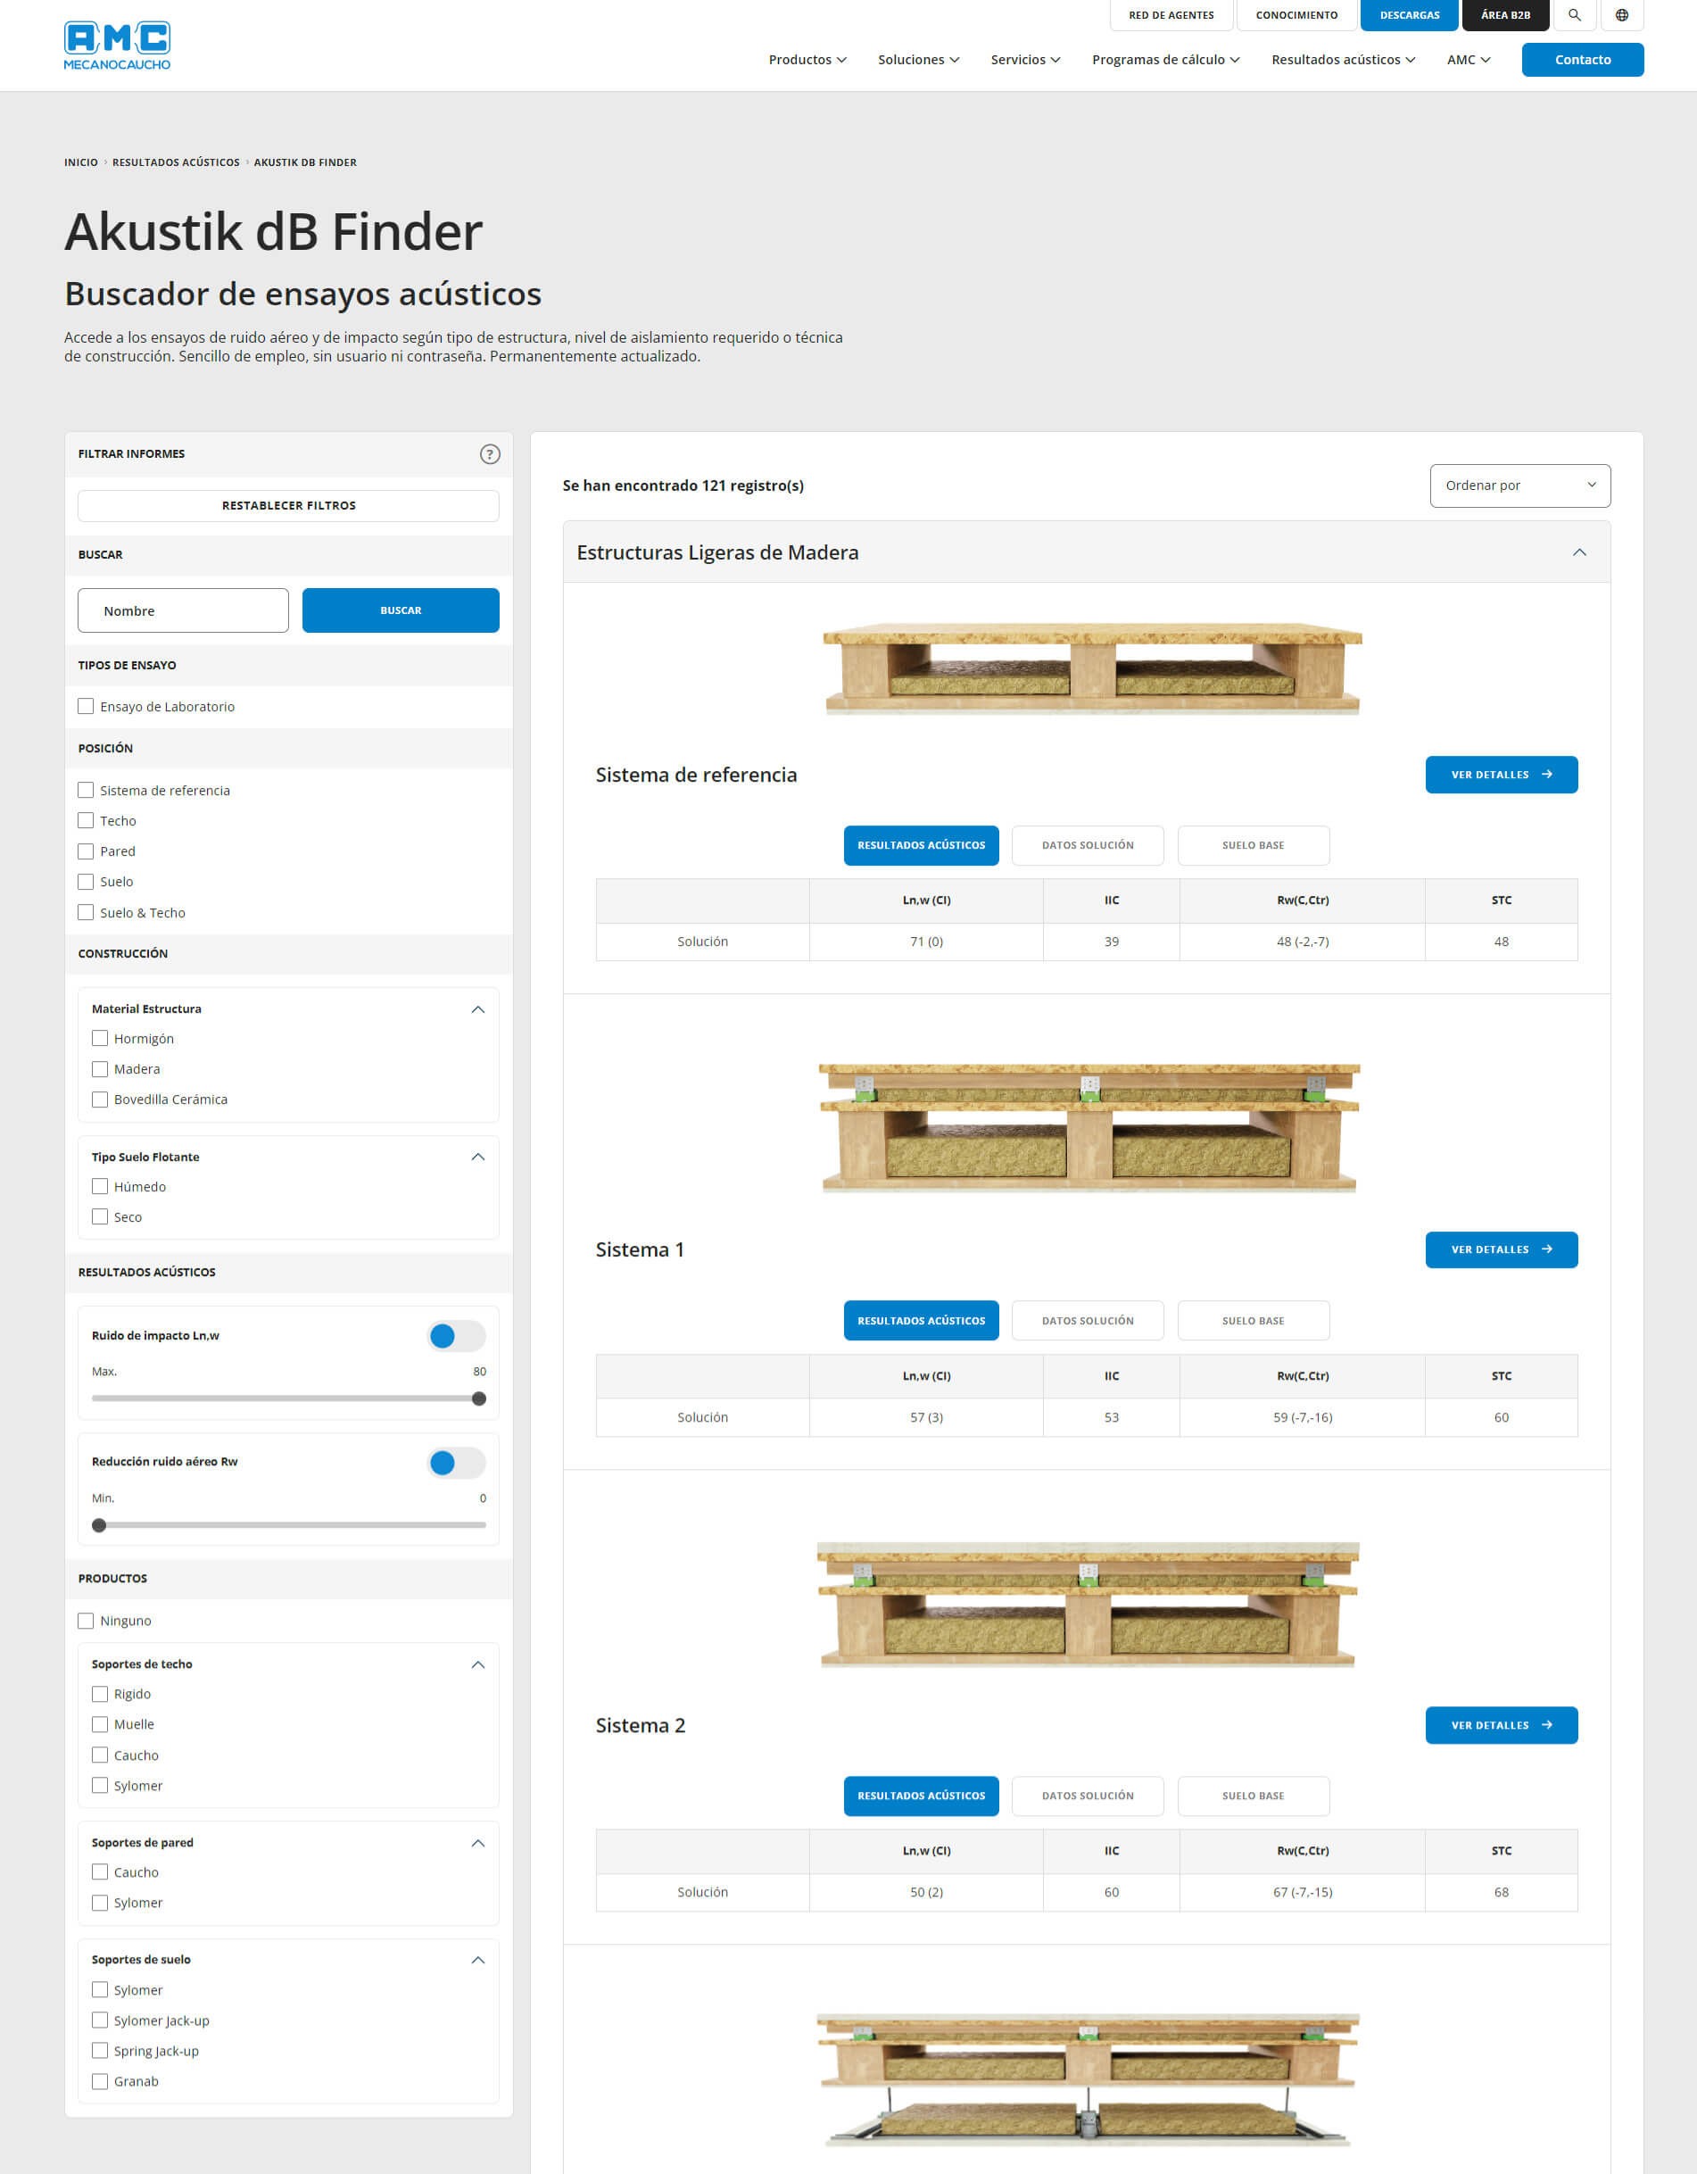View details of Sistema 2
This screenshot has width=1697, height=2174.
1501,1725
